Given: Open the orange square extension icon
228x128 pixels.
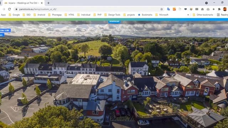Looking at the screenshot, I should 174,9.
